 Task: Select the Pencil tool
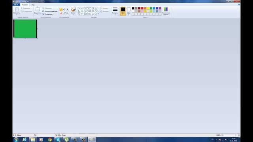pyautogui.click(x=61, y=9)
